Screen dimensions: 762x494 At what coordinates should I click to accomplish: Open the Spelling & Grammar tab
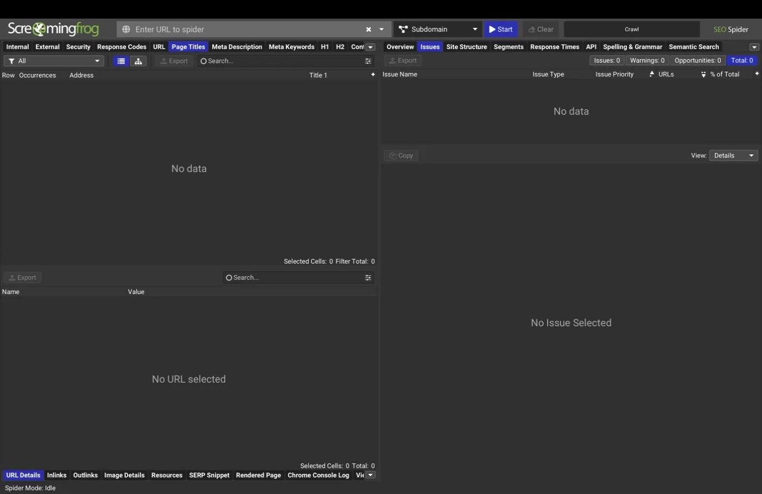[x=633, y=47]
